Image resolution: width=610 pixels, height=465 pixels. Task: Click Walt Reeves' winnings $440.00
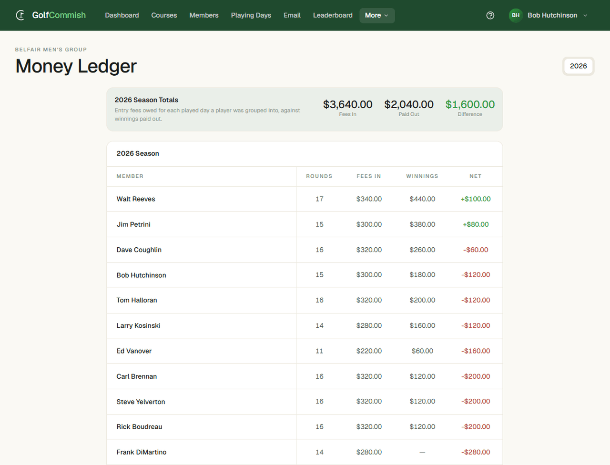(422, 199)
